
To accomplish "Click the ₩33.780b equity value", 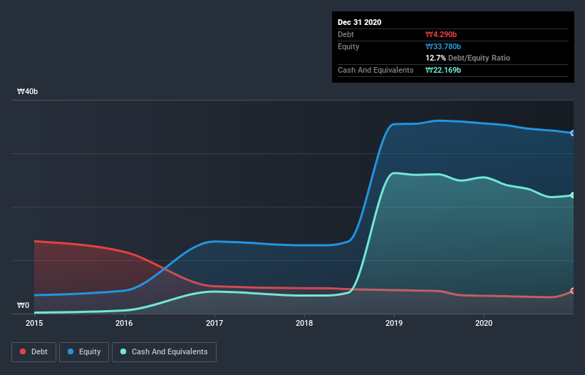I will coord(443,46).
